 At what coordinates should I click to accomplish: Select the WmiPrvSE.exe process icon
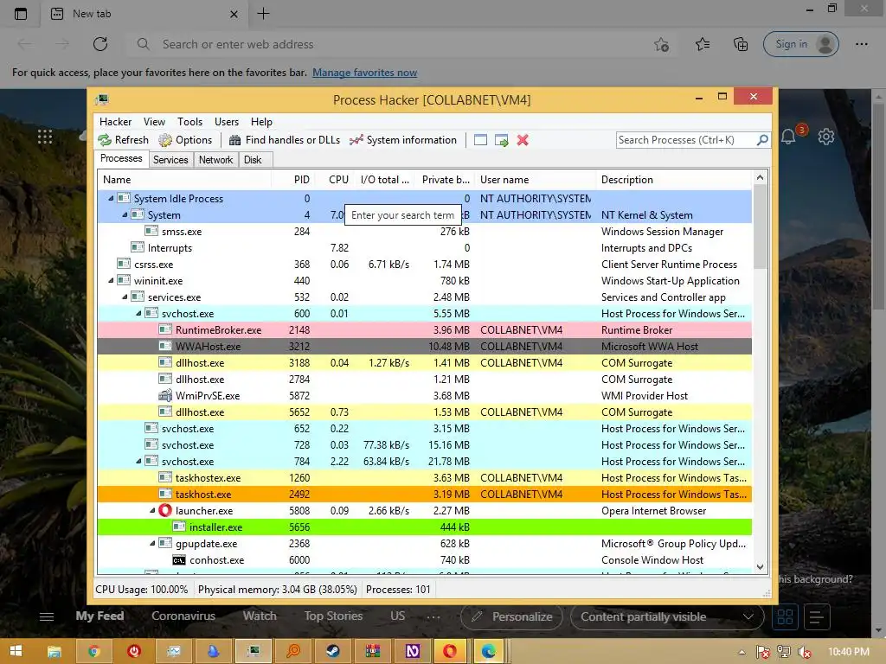point(165,395)
